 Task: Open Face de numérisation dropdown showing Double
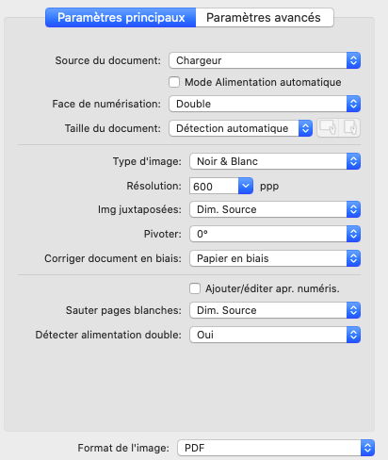click(265, 104)
